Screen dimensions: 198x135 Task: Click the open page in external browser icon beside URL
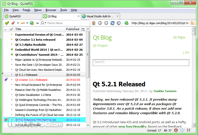coord(127,23)
